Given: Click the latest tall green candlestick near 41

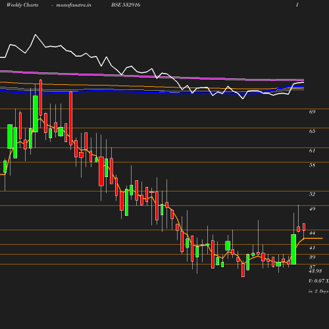Looking at the screenshot, I should pyautogui.click(x=293, y=249).
